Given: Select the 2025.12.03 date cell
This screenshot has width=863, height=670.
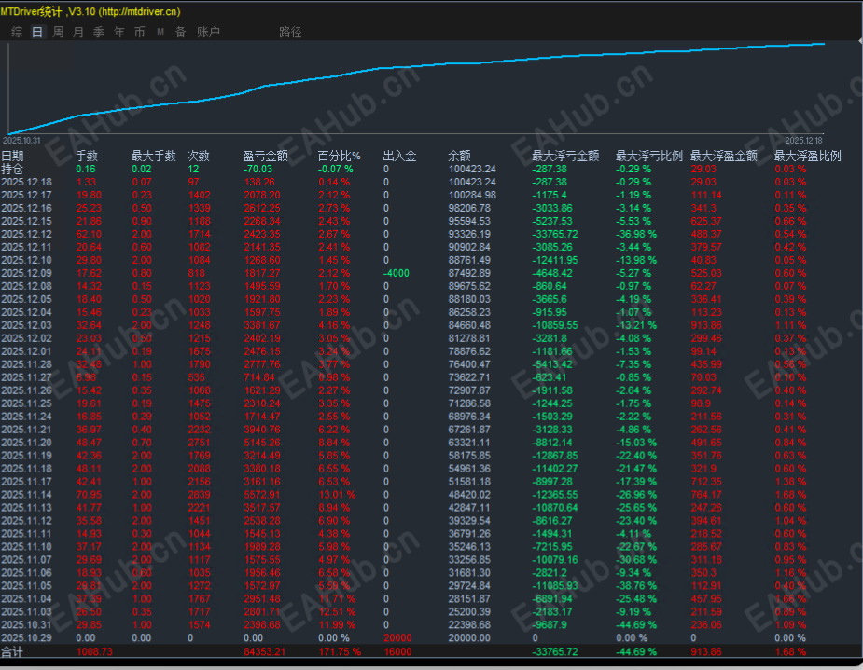Looking at the screenshot, I should click(x=26, y=325).
